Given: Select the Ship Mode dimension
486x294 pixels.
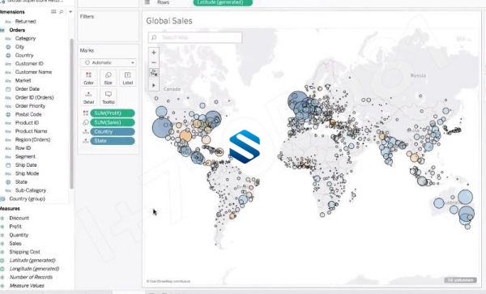Looking at the screenshot, I should point(27,173).
